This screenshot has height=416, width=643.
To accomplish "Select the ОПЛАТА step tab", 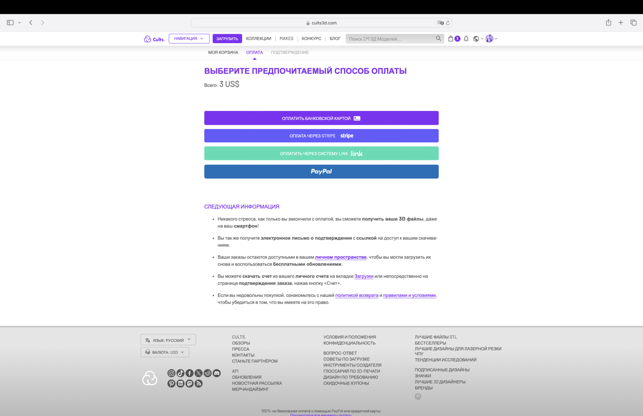I will pyautogui.click(x=255, y=52).
